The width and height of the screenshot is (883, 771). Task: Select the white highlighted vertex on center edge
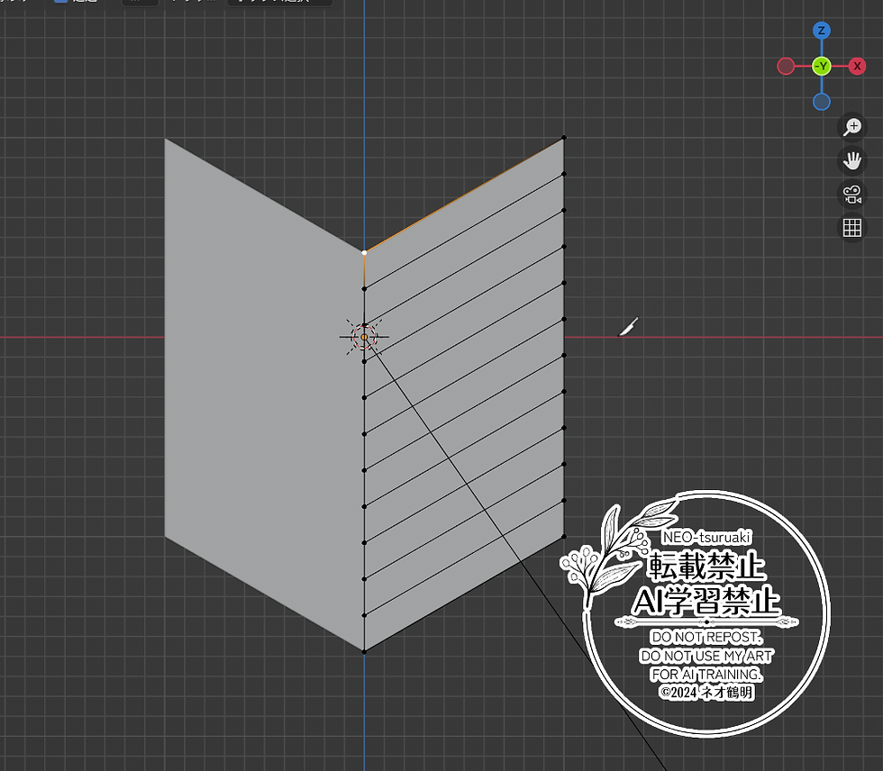(x=364, y=253)
